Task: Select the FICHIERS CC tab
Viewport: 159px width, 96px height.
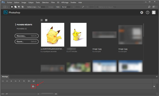Action: tap(22, 29)
